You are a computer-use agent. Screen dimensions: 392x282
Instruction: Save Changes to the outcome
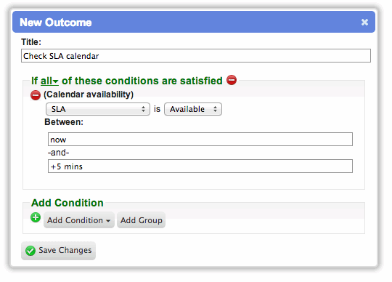pyautogui.click(x=59, y=251)
